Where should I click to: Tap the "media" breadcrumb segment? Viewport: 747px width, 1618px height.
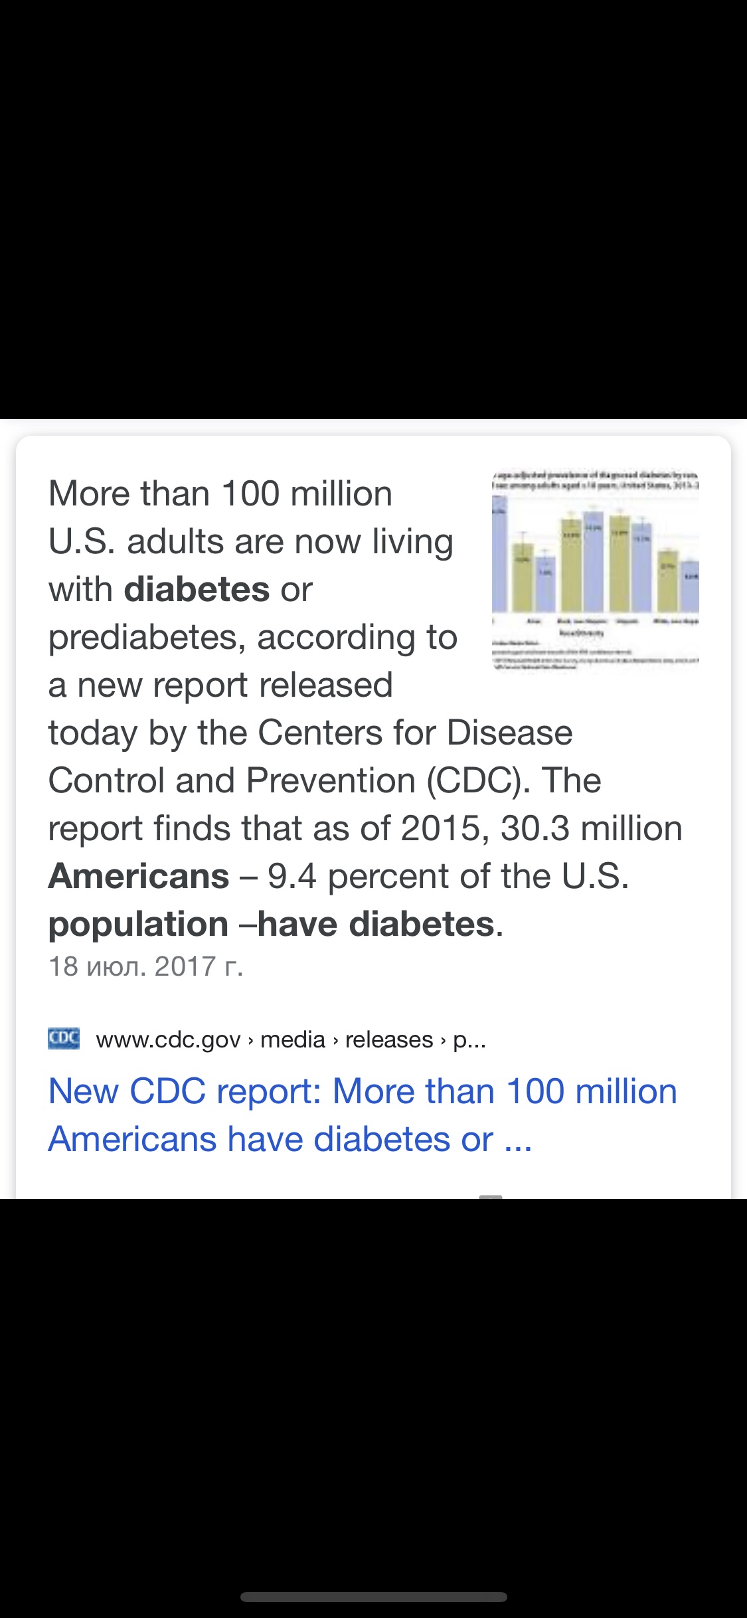(292, 1039)
